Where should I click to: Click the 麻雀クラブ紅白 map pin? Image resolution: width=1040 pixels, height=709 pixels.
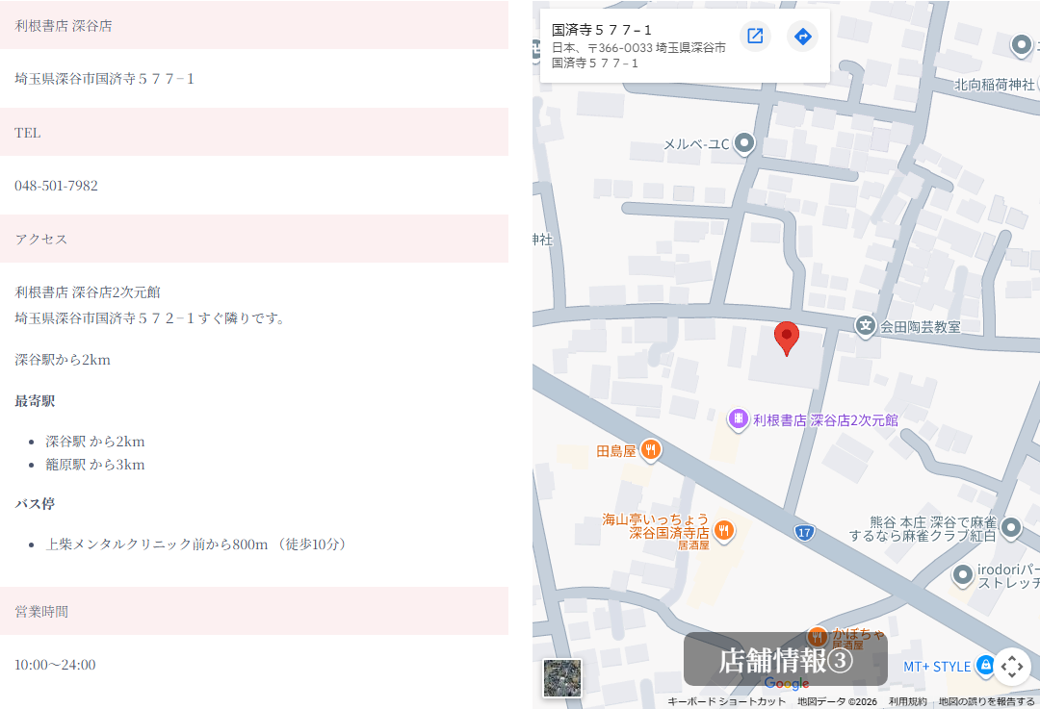(1011, 528)
